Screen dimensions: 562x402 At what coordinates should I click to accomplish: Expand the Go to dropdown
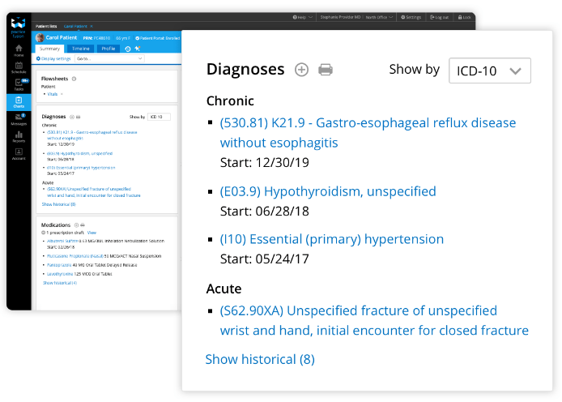[110, 58]
